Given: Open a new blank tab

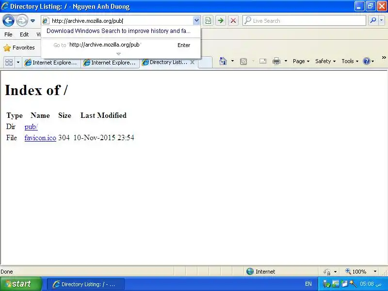Looking at the screenshot, I should tap(205, 63).
